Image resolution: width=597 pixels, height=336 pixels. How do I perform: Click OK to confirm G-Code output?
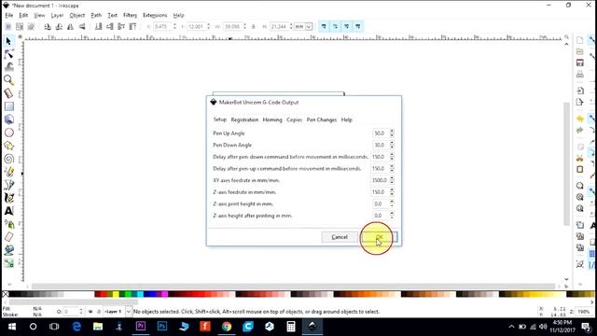click(x=380, y=237)
